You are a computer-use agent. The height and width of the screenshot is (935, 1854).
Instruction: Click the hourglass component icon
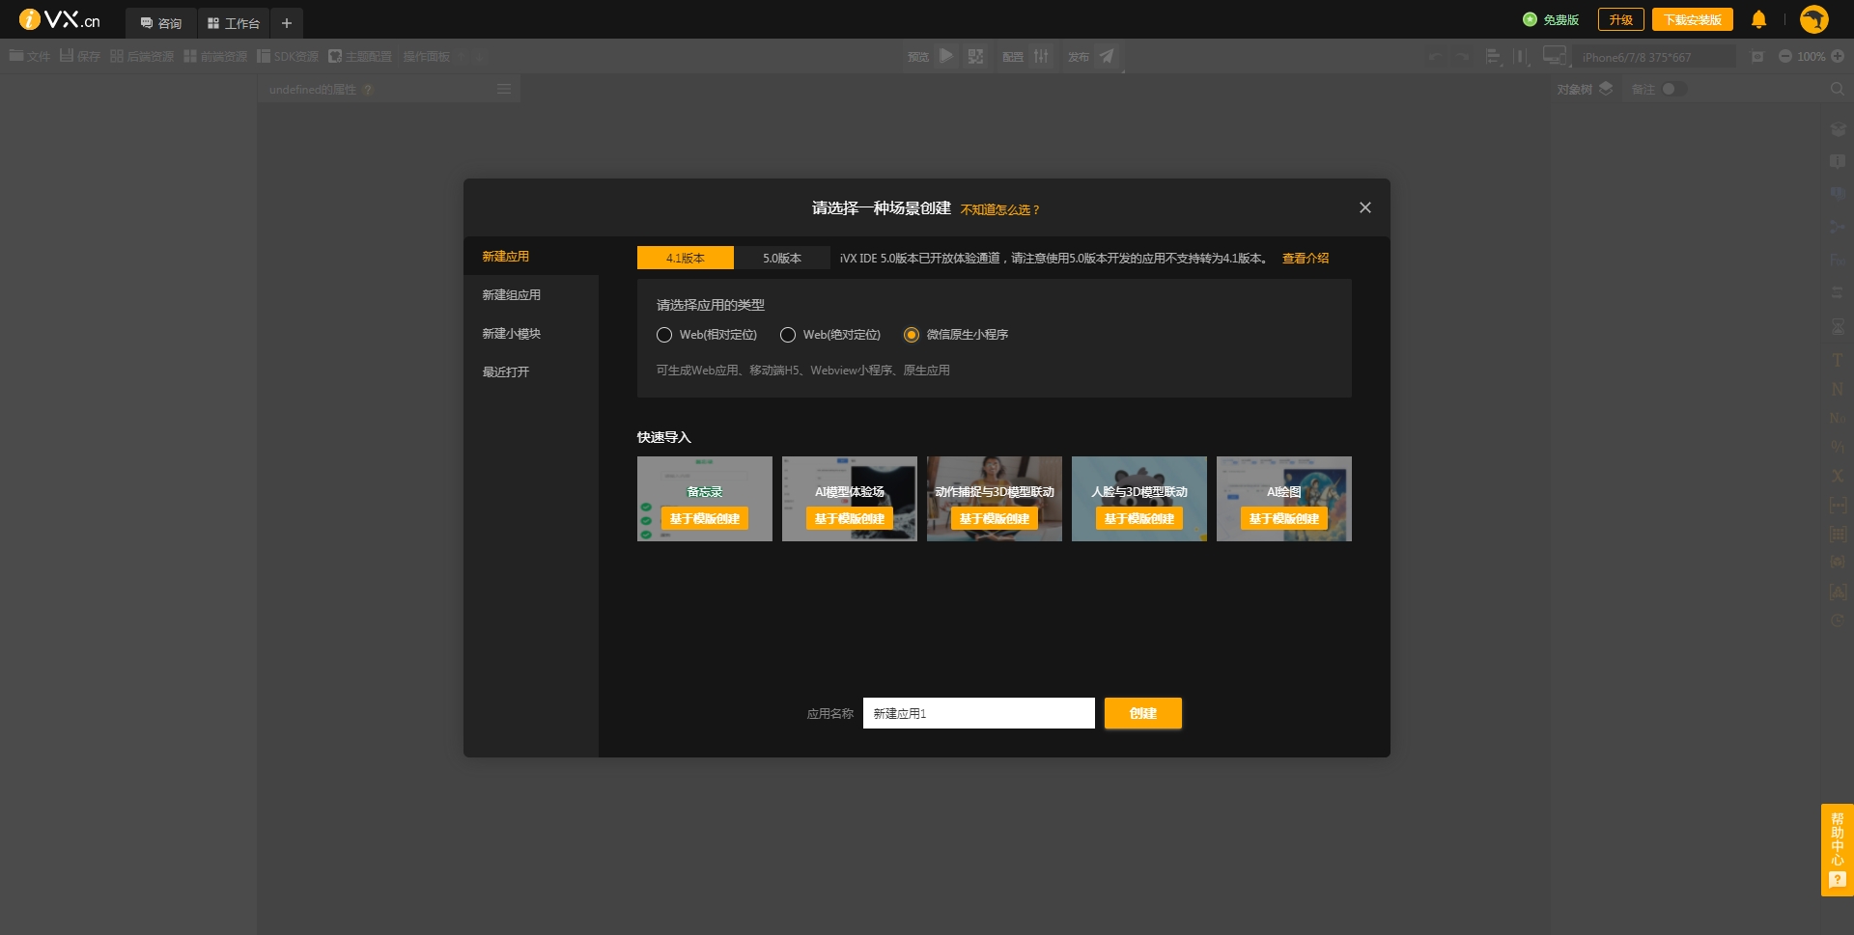pos(1838,327)
